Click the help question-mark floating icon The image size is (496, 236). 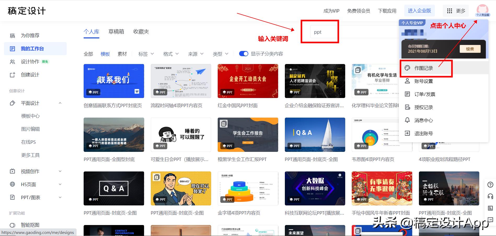click(x=490, y=185)
